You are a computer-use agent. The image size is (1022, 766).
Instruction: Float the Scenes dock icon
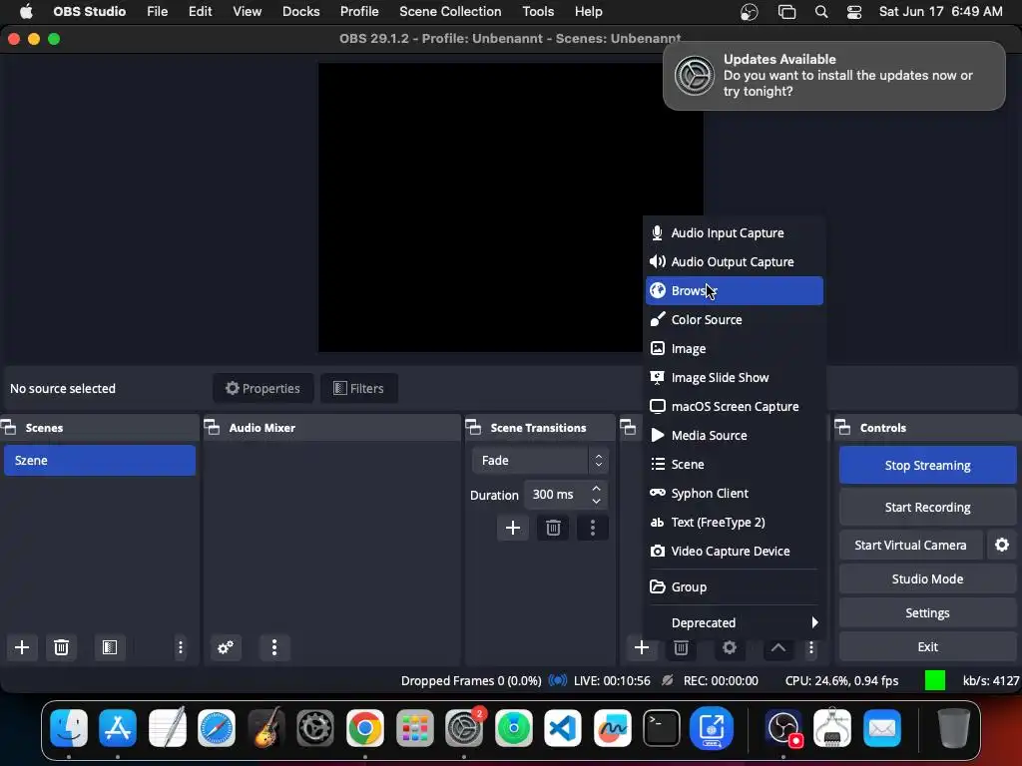[8, 427]
